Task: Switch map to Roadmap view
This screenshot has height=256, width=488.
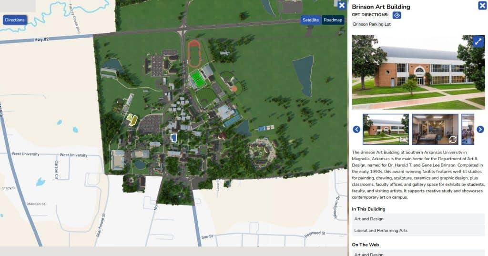Action: [333, 20]
